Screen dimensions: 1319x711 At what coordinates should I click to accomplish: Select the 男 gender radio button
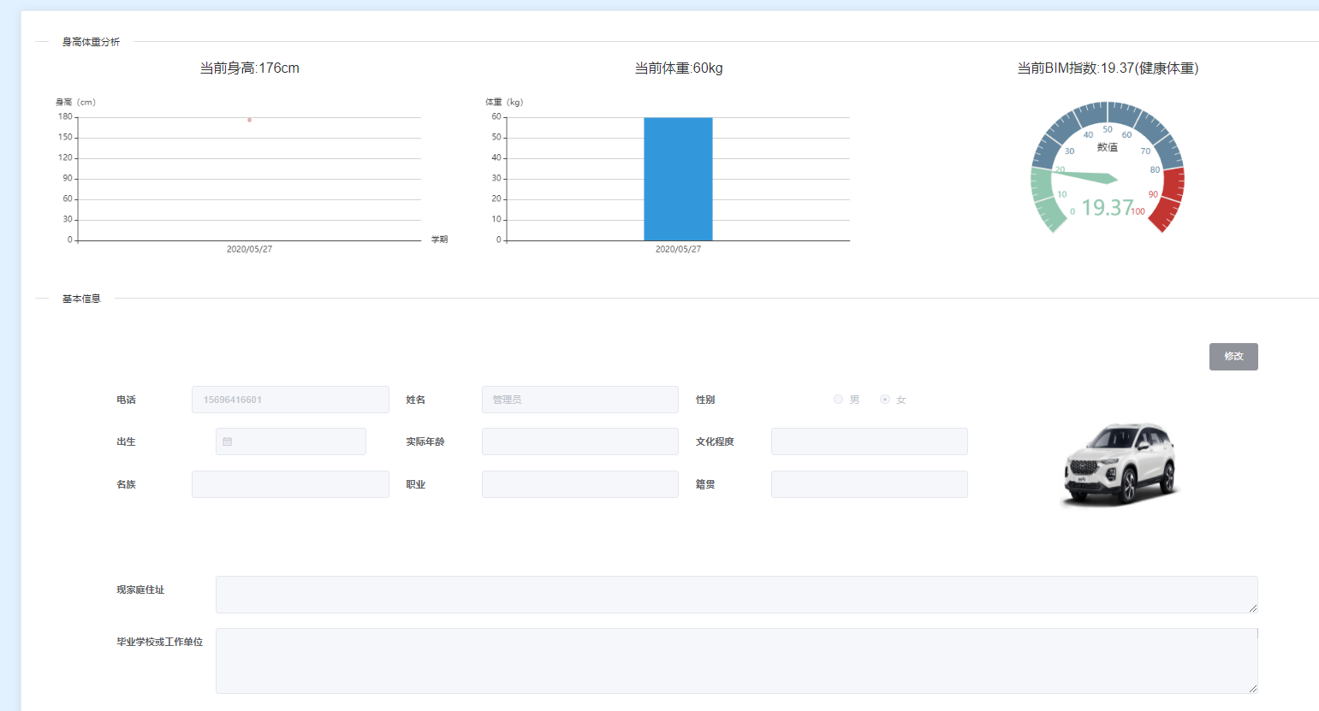pos(838,400)
